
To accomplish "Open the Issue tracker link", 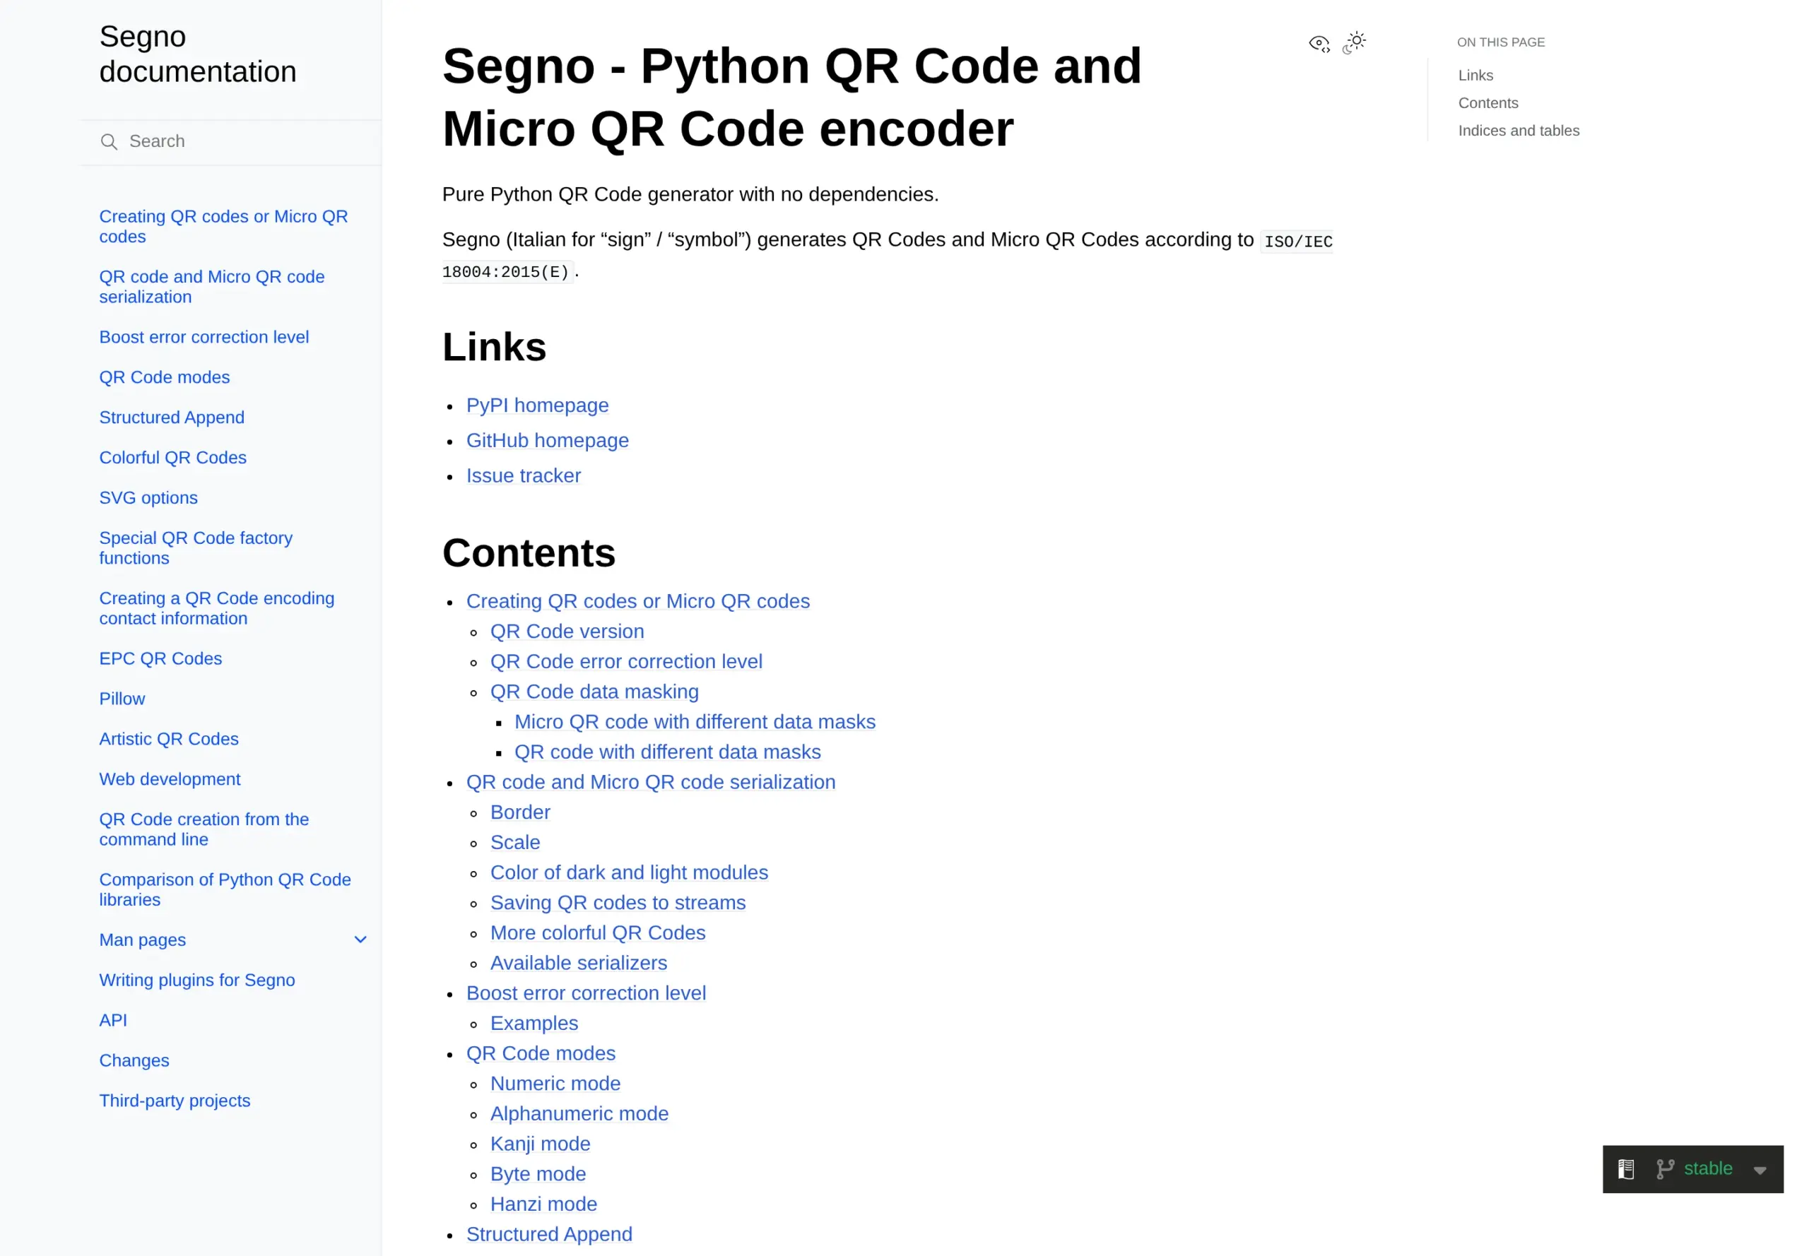I will (x=524, y=475).
